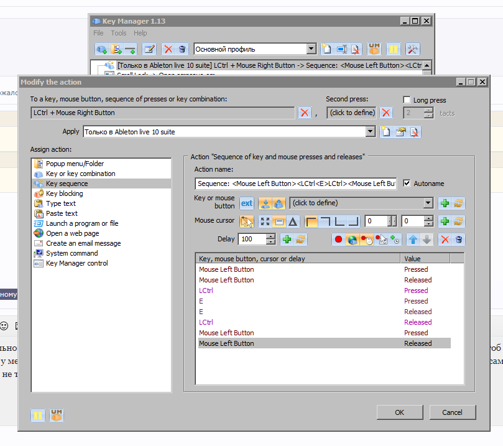Open the Key or mouse button dropdown
This screenshot has height=446, width=503.
(x=428, y=203)
